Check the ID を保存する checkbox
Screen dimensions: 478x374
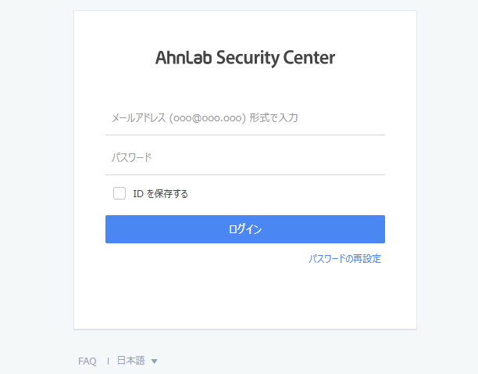119,193
